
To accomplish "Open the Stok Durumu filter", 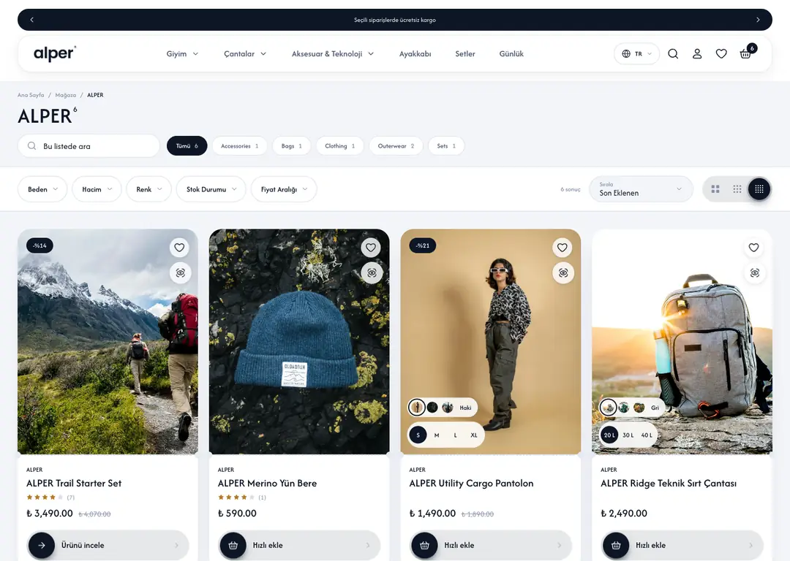I will coord(211,189).
